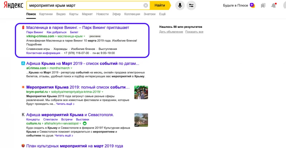The height and width of the screenshot is (148, 286).
Task: Expand the dropdown arrow after aCrimea.com months/march
Action: click(x=71, y=68)
